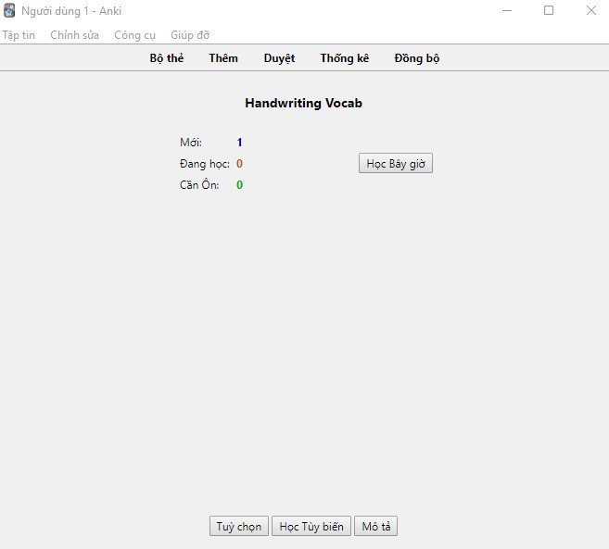
Task: Click the Mô tả description button
Action: tap(376, 526)
